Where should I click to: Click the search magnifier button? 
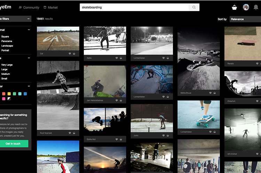click(194, 7)
